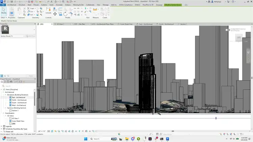
Task: Open the Properties type selector dropdown arrow
Action: [34, 30]
